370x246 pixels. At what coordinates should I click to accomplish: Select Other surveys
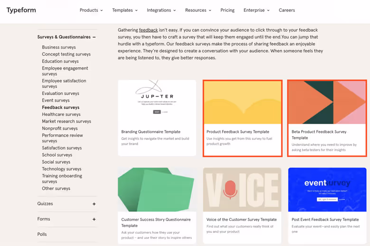click(x=56, y=188)
